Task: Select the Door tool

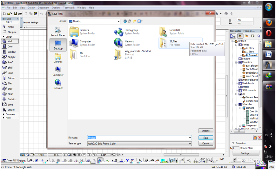Action: tap(10, 46)
